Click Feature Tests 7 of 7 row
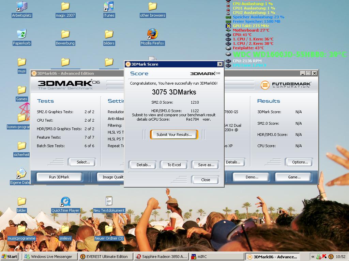Image resolution: width=349 pixels, height=261 pixels. coord(66,137)
